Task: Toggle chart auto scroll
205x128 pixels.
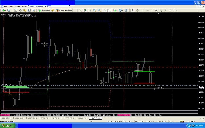Action: click(105, 10)
